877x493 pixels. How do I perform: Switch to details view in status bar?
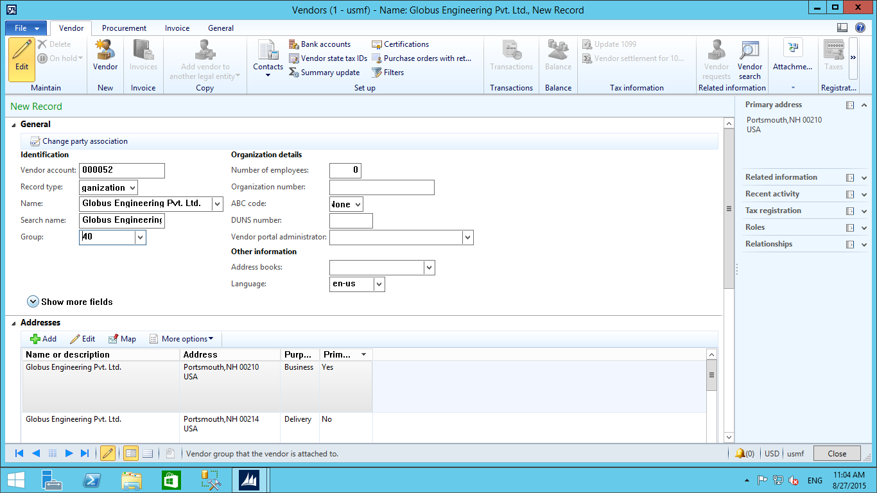[130, 453]
